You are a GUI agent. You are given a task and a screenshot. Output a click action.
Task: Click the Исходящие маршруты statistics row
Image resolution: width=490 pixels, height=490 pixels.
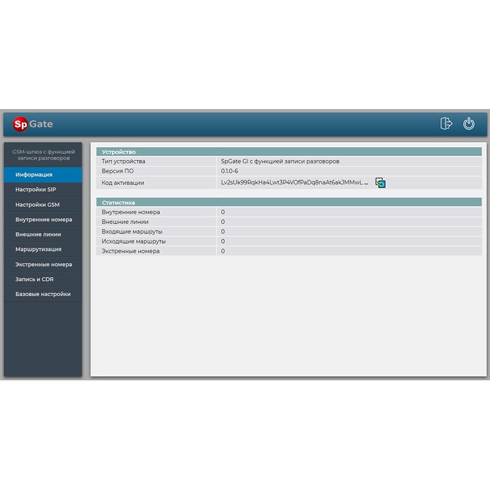[x=288, y=241]
